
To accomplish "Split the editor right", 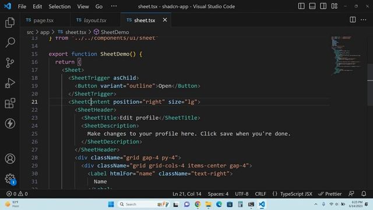I will (x=353, y=20).
